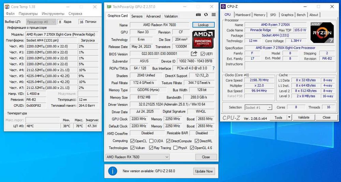Click the Validate button in CPU-Z
341x182 pixels.
(x=303, y=118)
